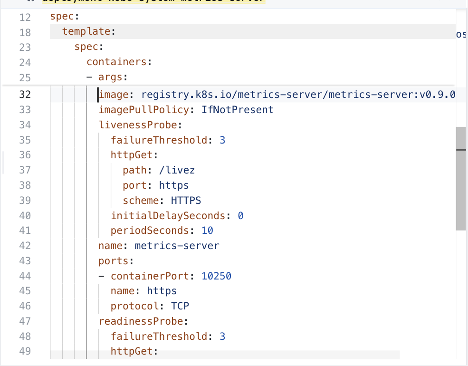Viewport: 468px width, 366px height.
Task: Click line number 32 in gutter
Action: coord(25,95)
